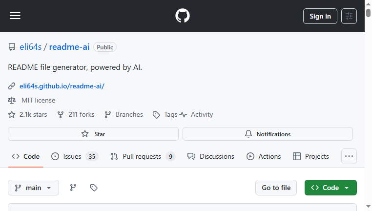This screenshot has height=211, width=372.
Task: Open the Discussions tab
Action: [211, 157]
